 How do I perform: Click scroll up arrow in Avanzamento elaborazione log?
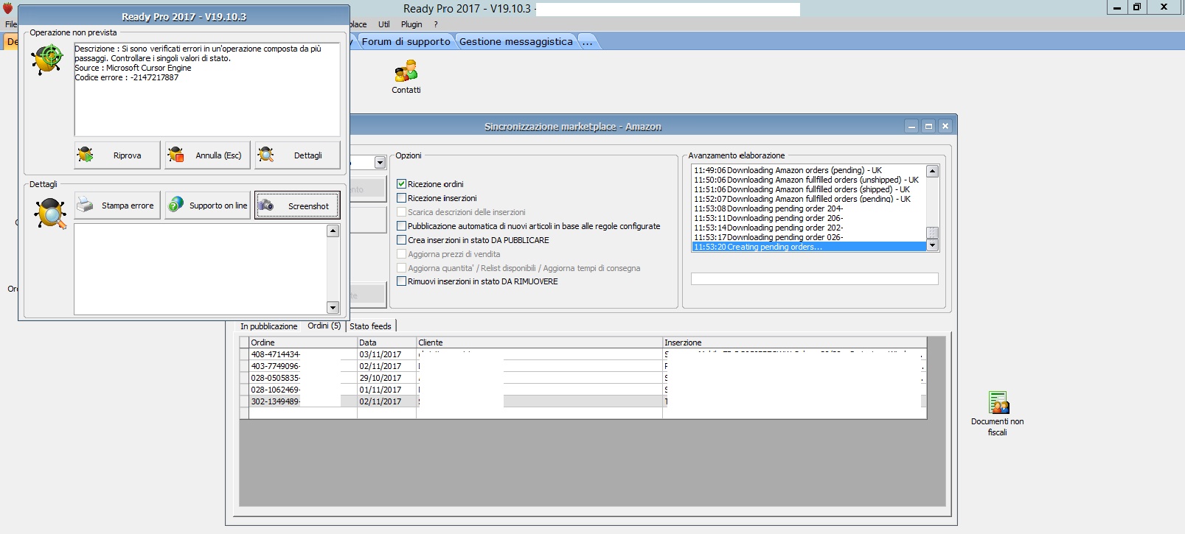coord(933,172)
